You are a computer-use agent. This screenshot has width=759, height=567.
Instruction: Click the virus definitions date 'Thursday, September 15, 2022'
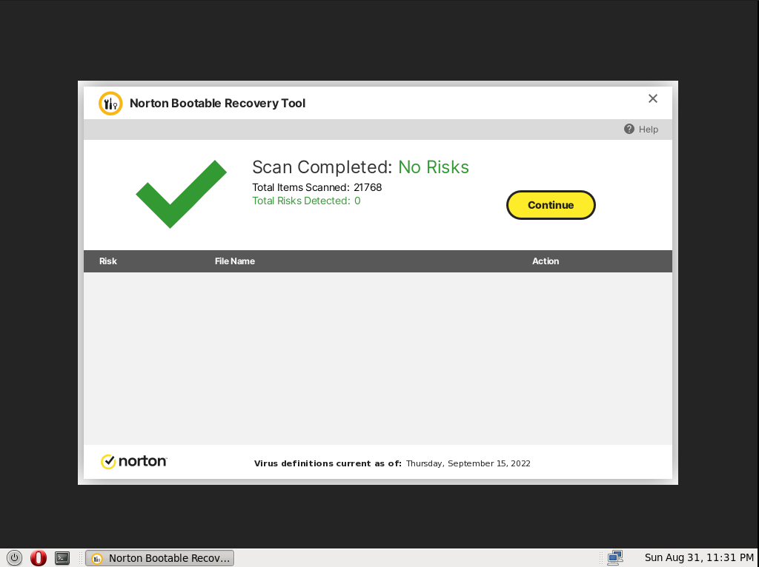click(468, 463)
